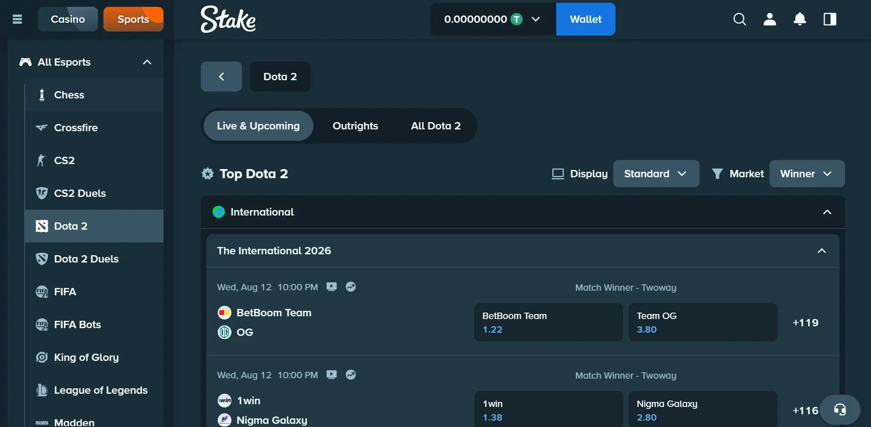The image size is (871, 427).
Task: Go back with the arrow button
Action: 221,77
